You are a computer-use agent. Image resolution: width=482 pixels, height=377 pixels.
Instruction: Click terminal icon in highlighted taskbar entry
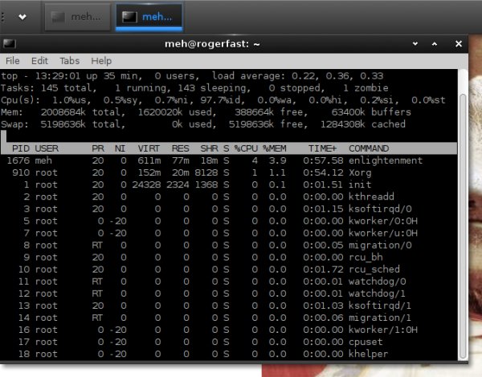click(128, 16)
